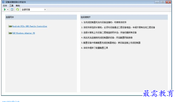
Task: Minimize the 设备故障排除分析软件 window
Action: coord(157,2)
